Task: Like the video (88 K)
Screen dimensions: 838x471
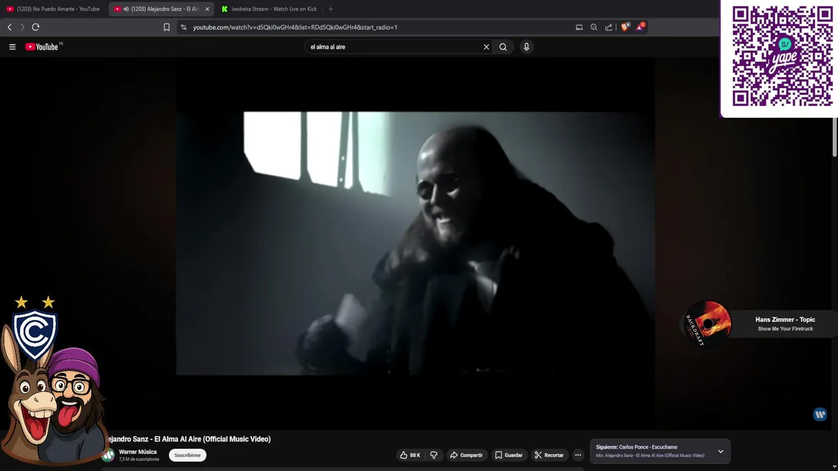Action: click(410, 455)
